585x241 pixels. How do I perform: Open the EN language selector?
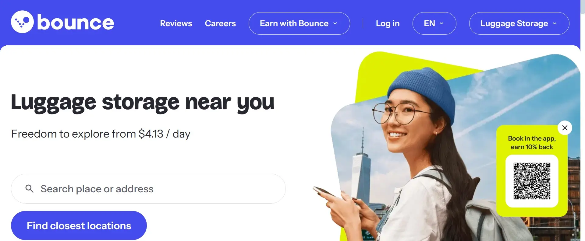click(x=434, y=23)
